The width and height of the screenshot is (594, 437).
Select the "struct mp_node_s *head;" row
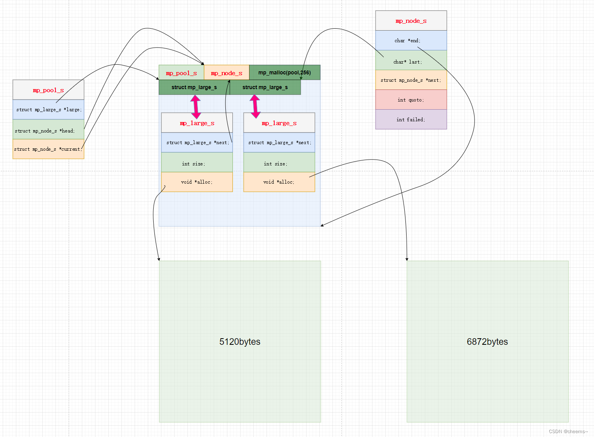pos(48,129)
